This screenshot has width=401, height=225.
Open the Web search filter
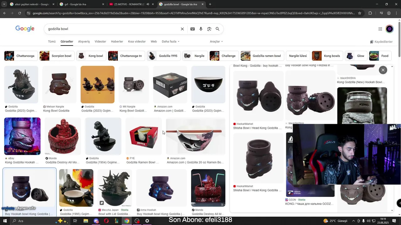(154, 42)
